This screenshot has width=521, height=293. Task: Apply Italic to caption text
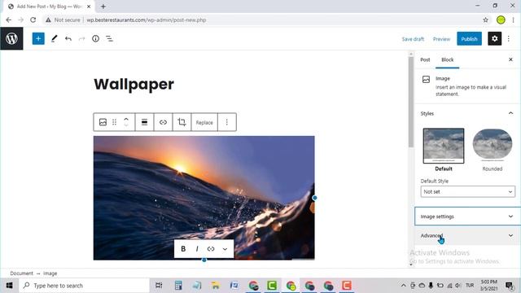point(197,249)
